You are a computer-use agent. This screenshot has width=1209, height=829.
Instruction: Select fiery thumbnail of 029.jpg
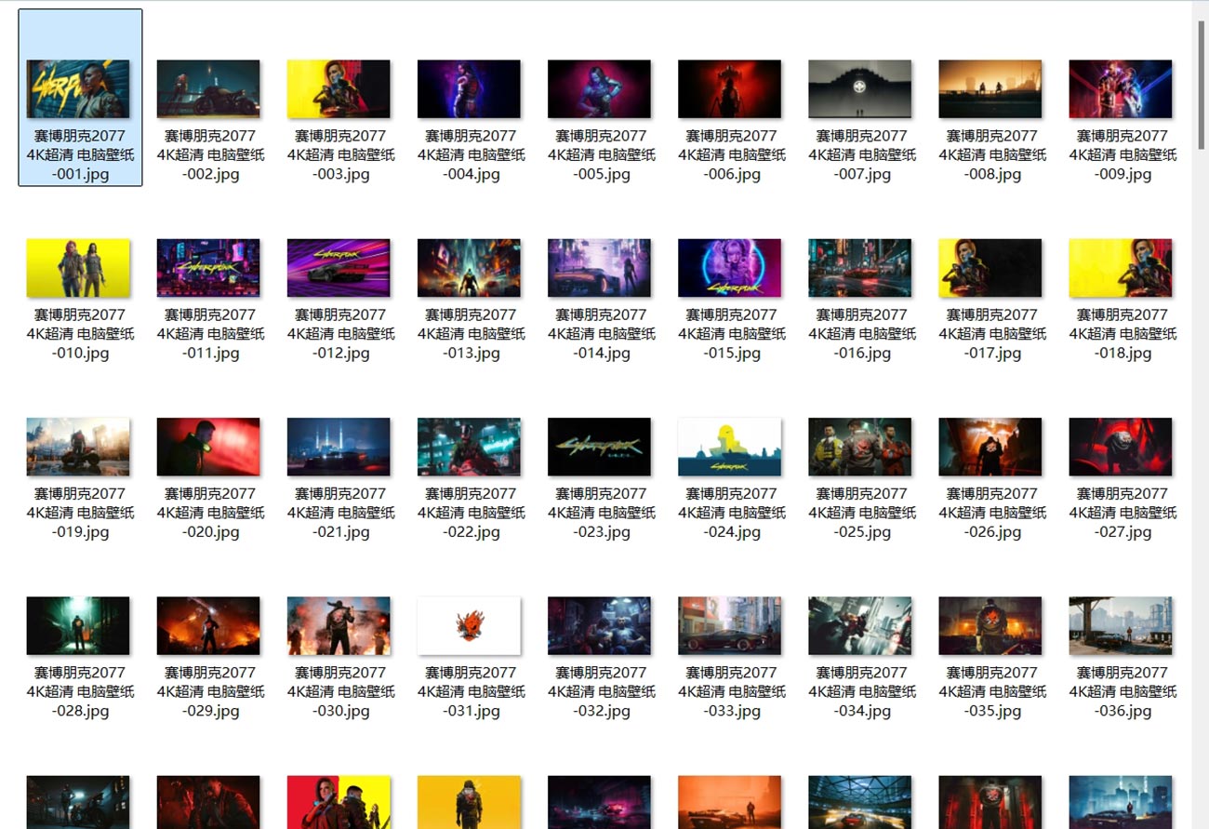(208, 625)
